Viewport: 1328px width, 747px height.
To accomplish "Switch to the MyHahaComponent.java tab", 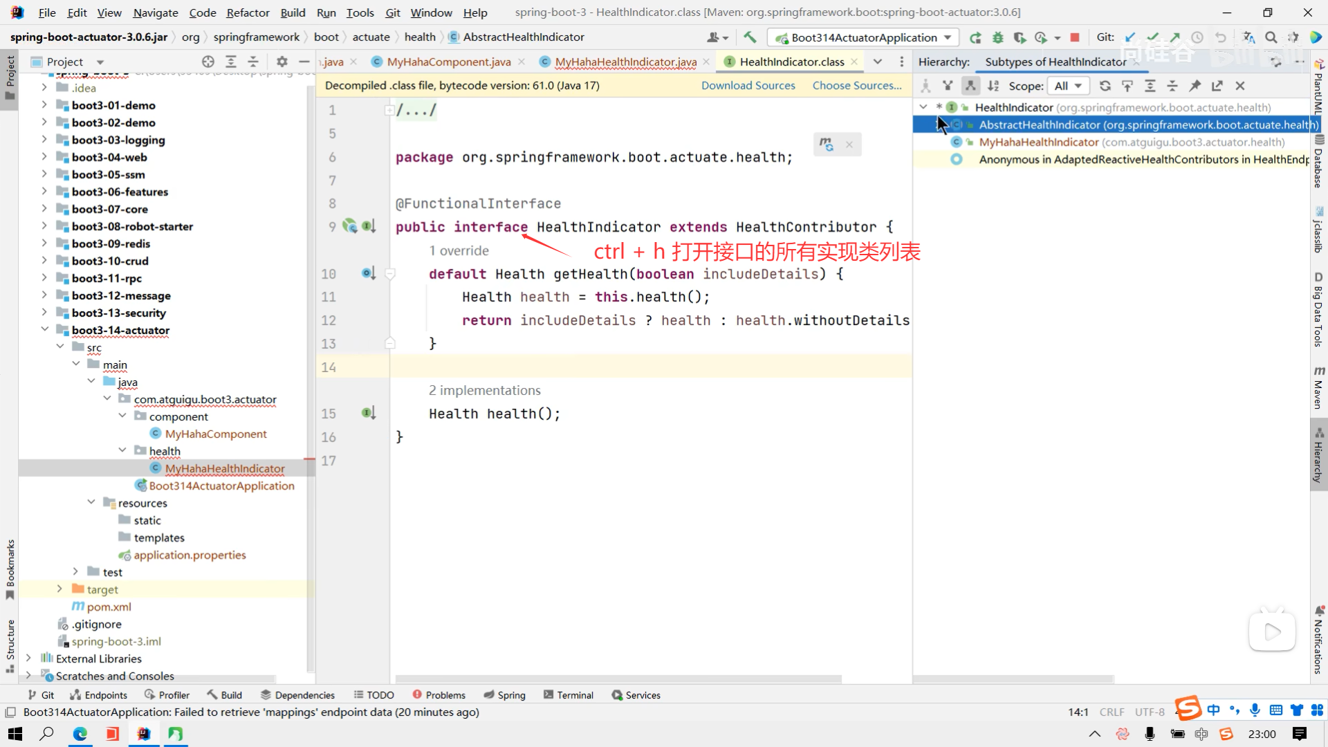I will pyautogui.click(x=448, y=62).
